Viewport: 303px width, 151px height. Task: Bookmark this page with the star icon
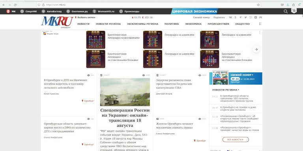[x=258, y=5]
